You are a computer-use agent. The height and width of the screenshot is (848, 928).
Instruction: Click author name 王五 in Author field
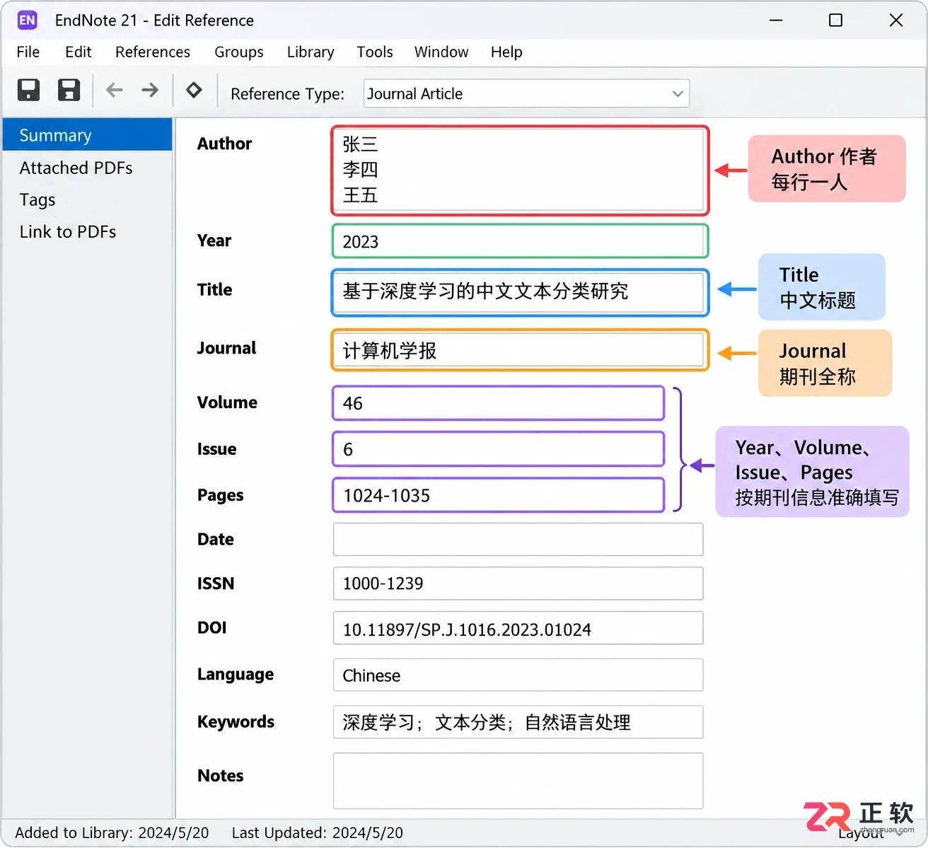point(361,195)
